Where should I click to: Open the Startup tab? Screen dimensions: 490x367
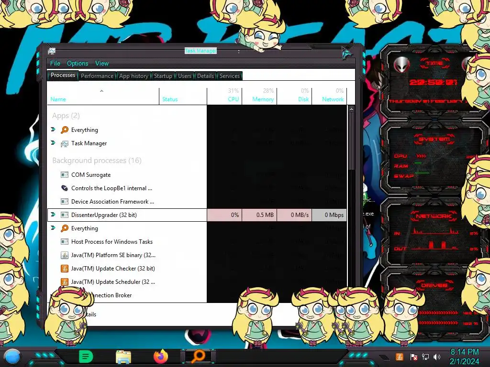pos(163,76)
